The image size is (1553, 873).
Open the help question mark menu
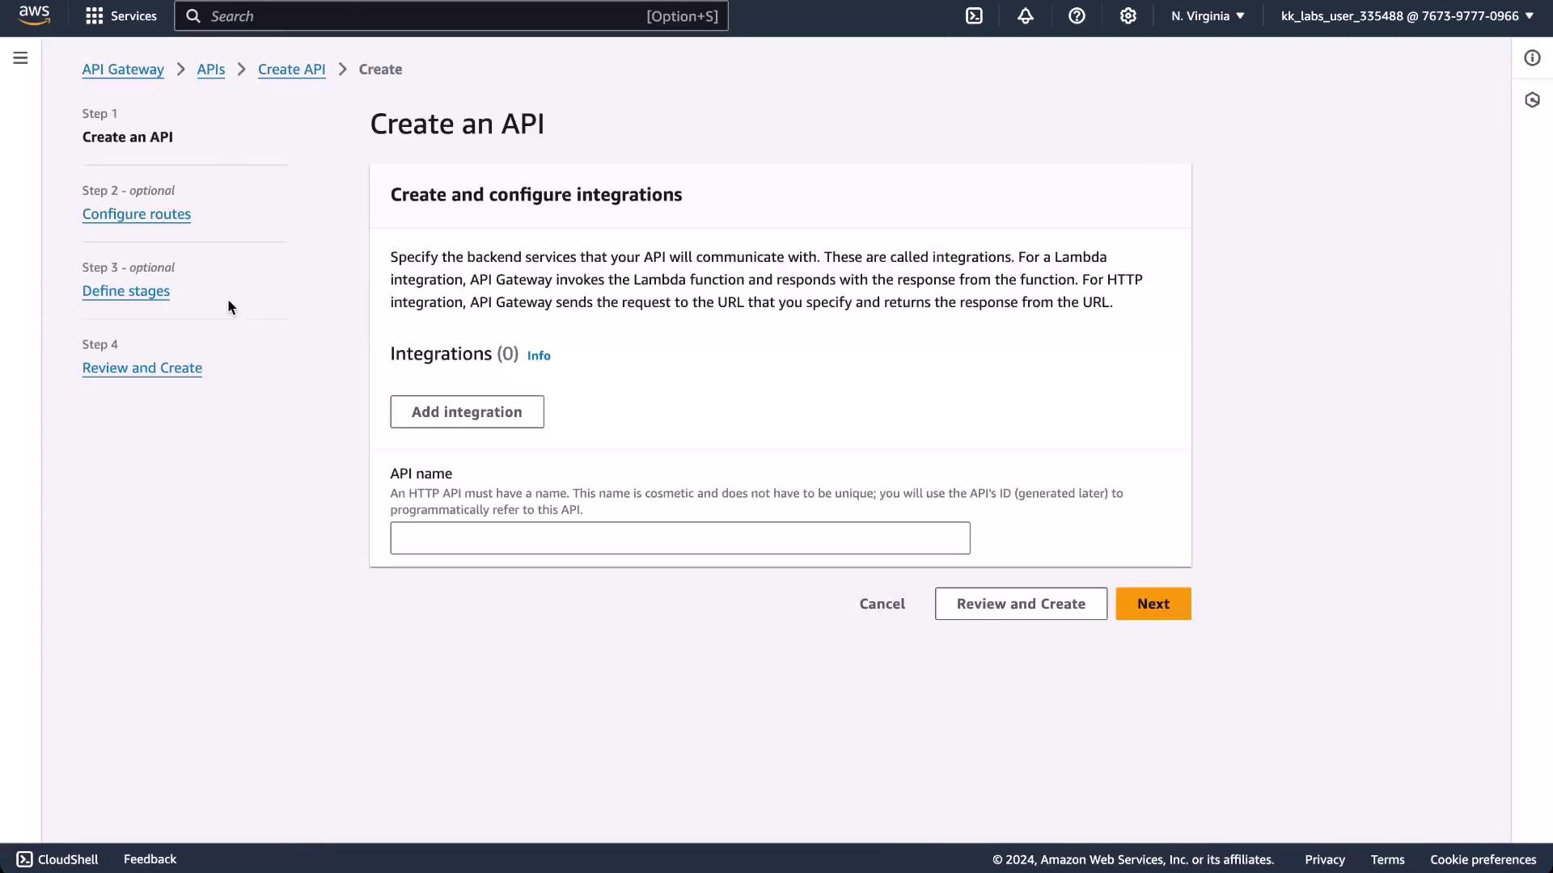pos(1077,16)
